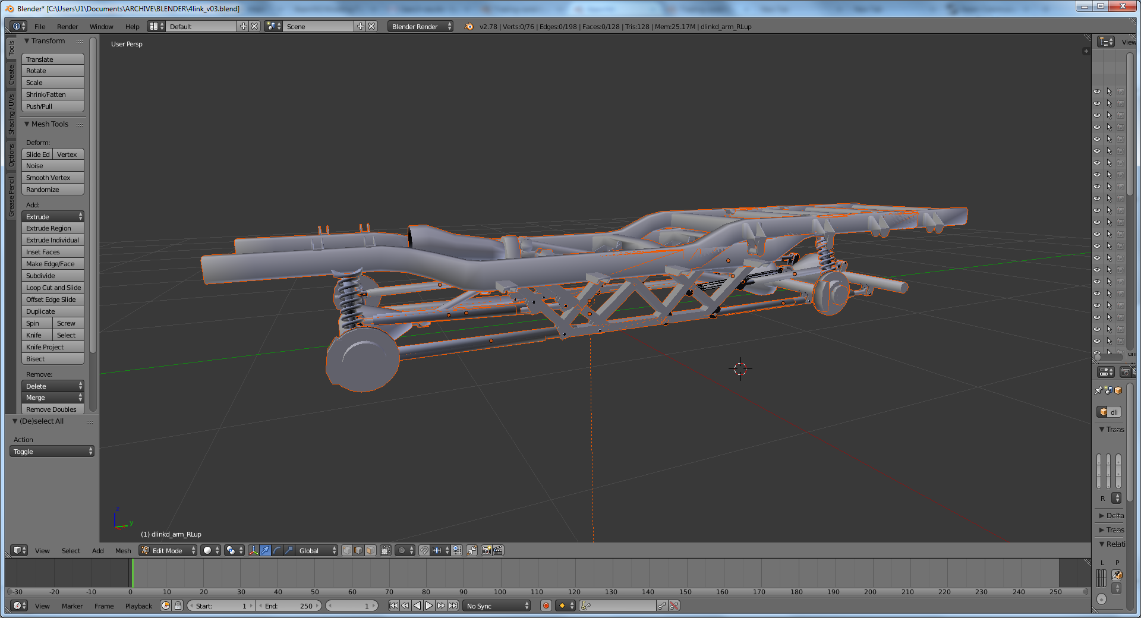Open pivot point dropdown
This screenshot has height=618, width=1141.
tap(235, 550)
